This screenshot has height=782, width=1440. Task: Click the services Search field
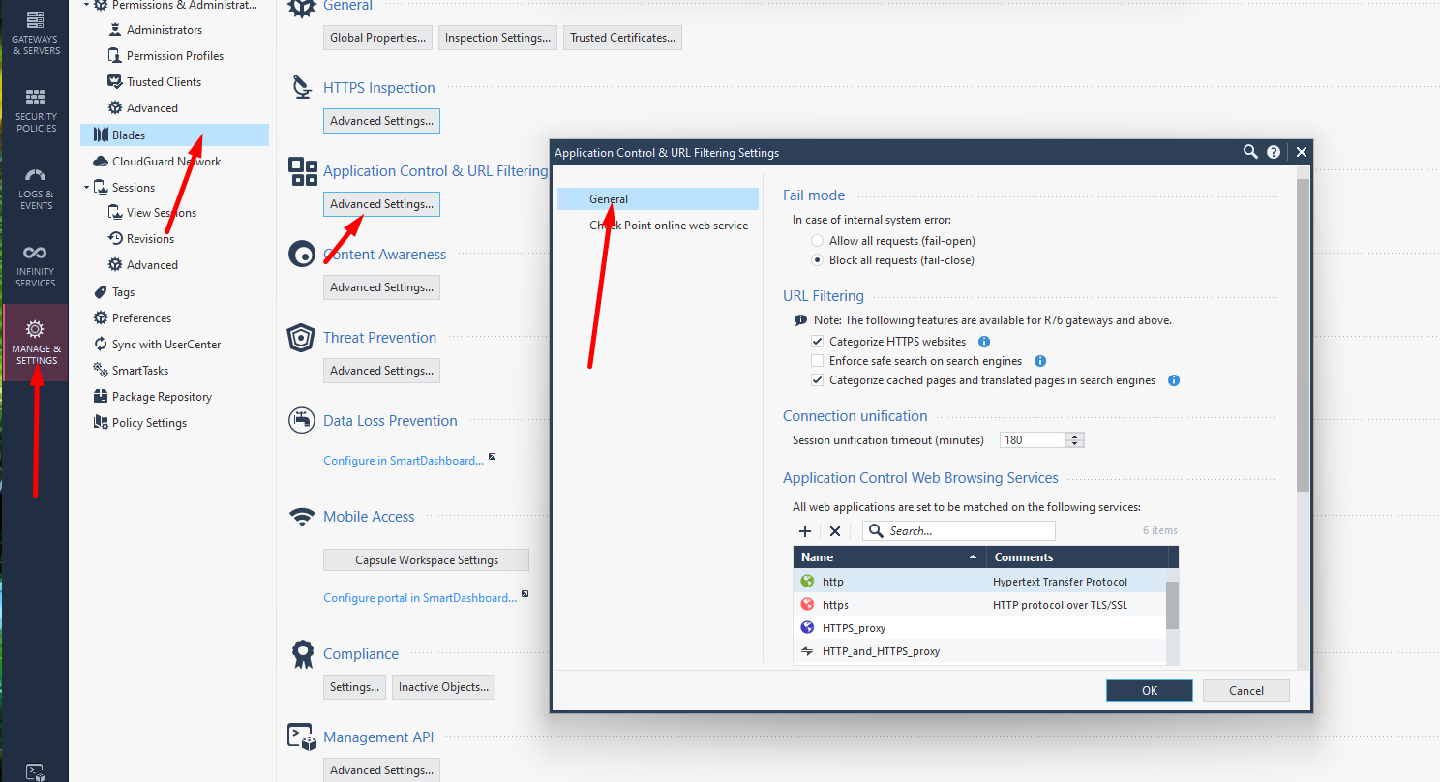(x=959, y=531)
